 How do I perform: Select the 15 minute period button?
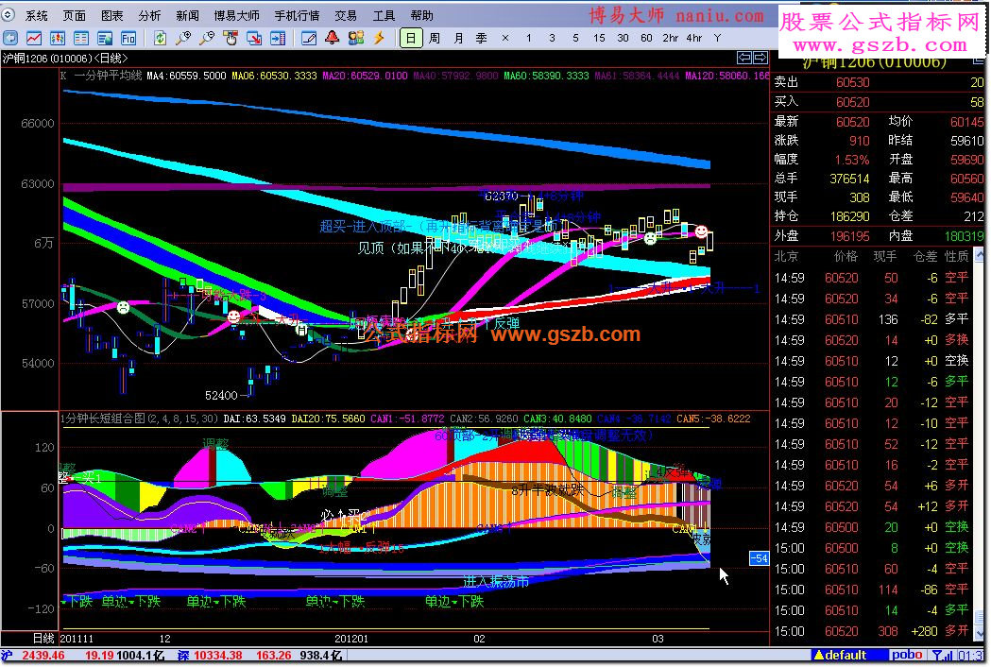599,39
